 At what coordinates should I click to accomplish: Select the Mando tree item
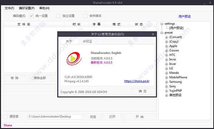tap(174, 73)
